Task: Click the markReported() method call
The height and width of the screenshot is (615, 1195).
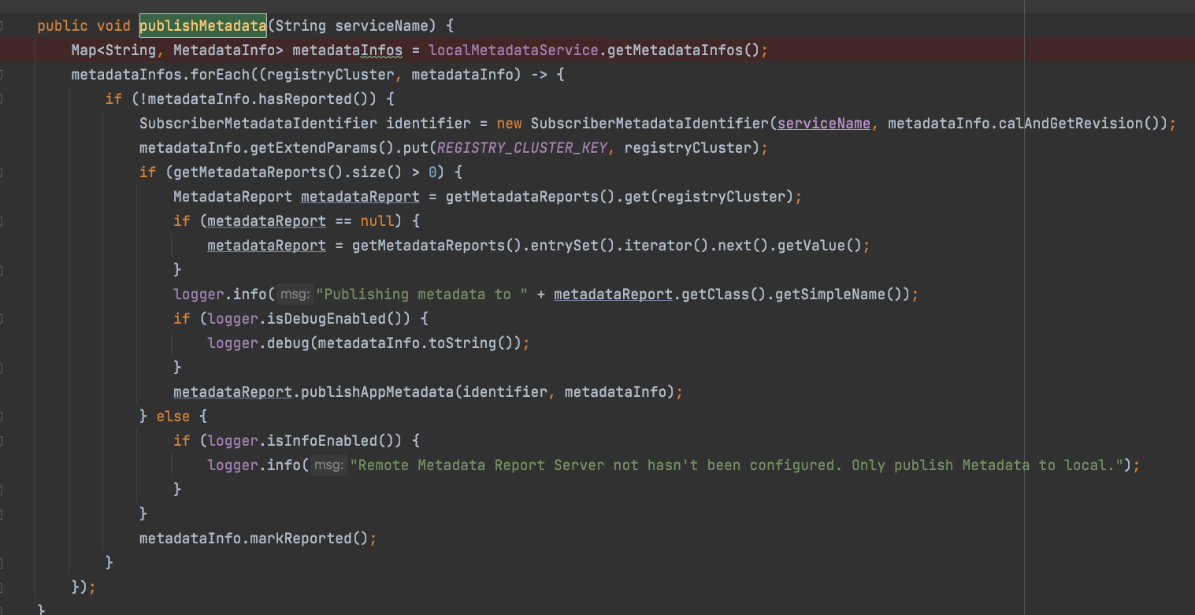Action: [x=310, y=539]
